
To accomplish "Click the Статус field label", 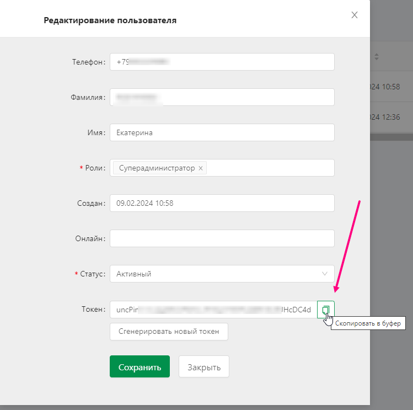I will pos(93,274).
